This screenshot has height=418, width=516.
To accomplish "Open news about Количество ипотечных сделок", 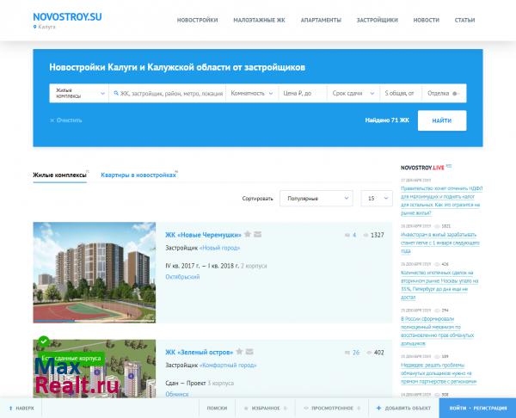I will [x=439, y=285].
